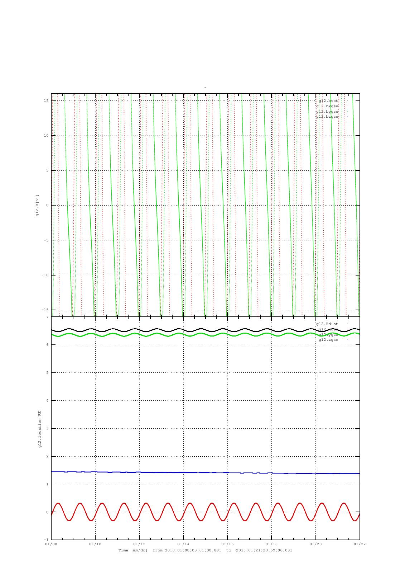Click the g12.Rdist legend entry
405x574 pixels.
click(x=327, y=324)
